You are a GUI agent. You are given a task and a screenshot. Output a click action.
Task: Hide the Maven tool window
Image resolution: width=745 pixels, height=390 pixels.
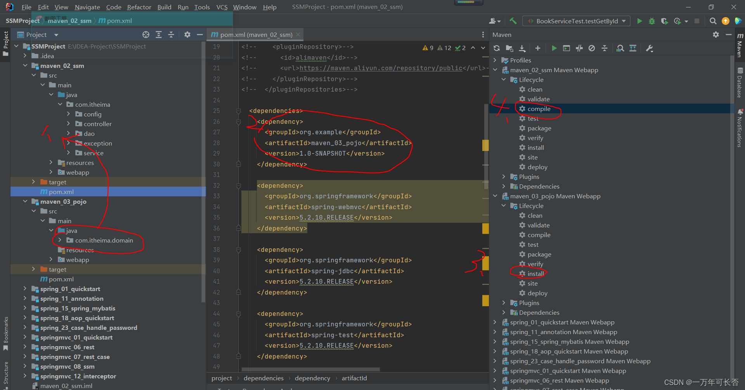point(728,35)
